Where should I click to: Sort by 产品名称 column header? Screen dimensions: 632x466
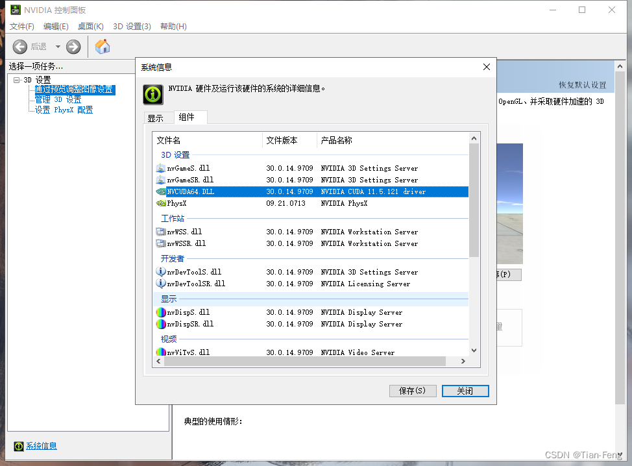coord(393,140)
